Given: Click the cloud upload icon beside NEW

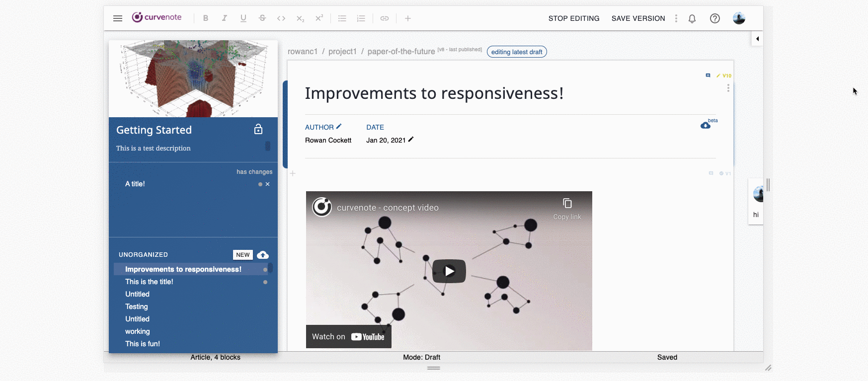Looking at the screenshot, I should 263,255.
